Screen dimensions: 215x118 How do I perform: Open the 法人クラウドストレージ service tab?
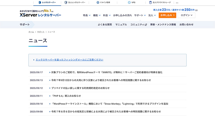click(160, 2)
